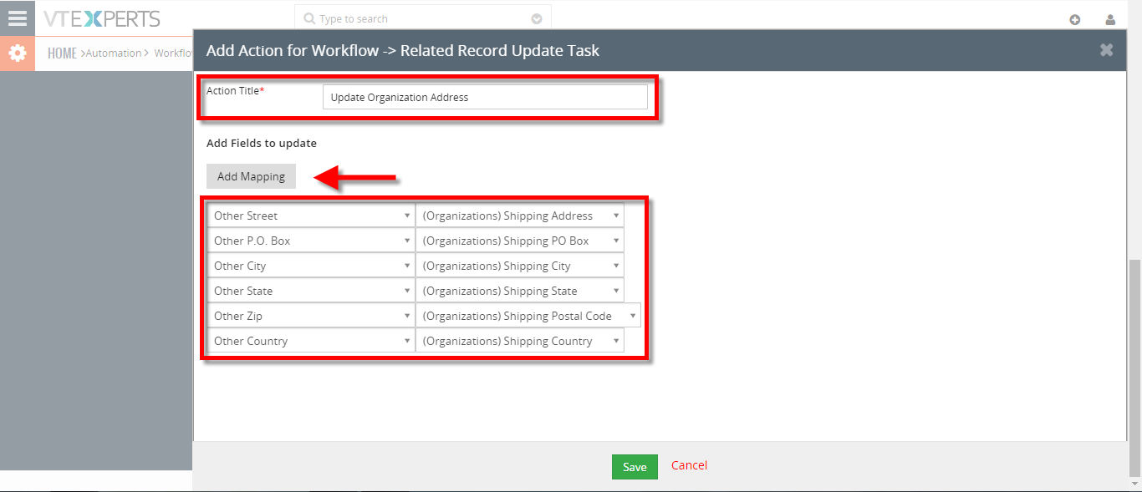The image size is (1142, 492).
Task: Click the Add Fields to update label
Action: click(262, 143)
